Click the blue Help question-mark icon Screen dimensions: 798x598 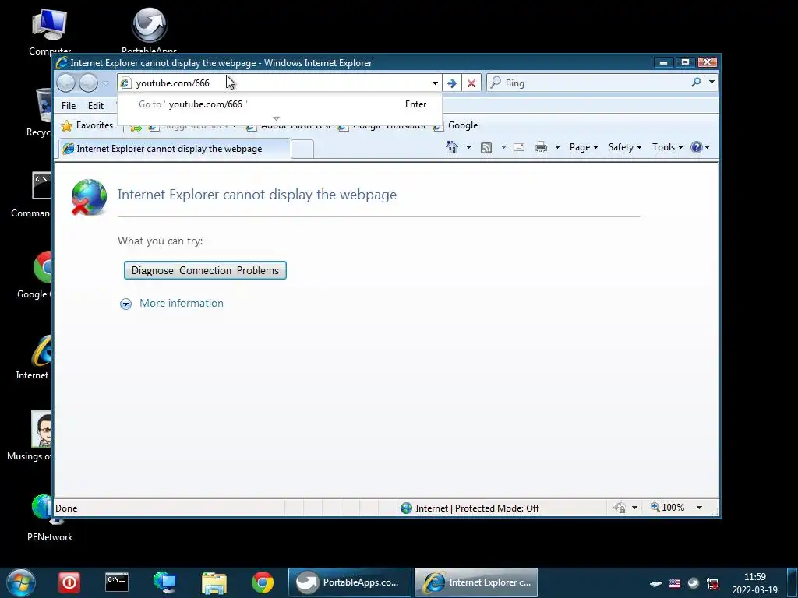(696, 147)
